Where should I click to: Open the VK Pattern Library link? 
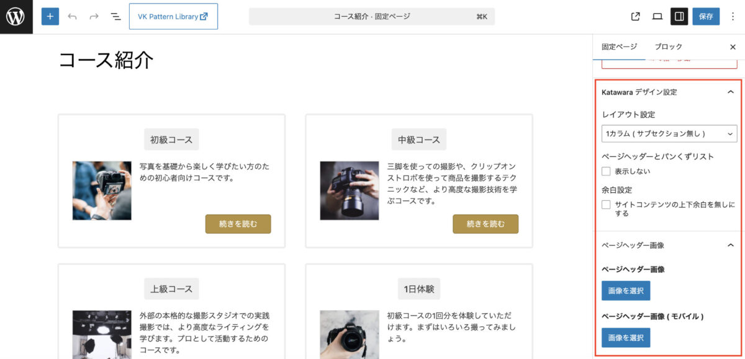pyautogui.click(x=173, y=17)
